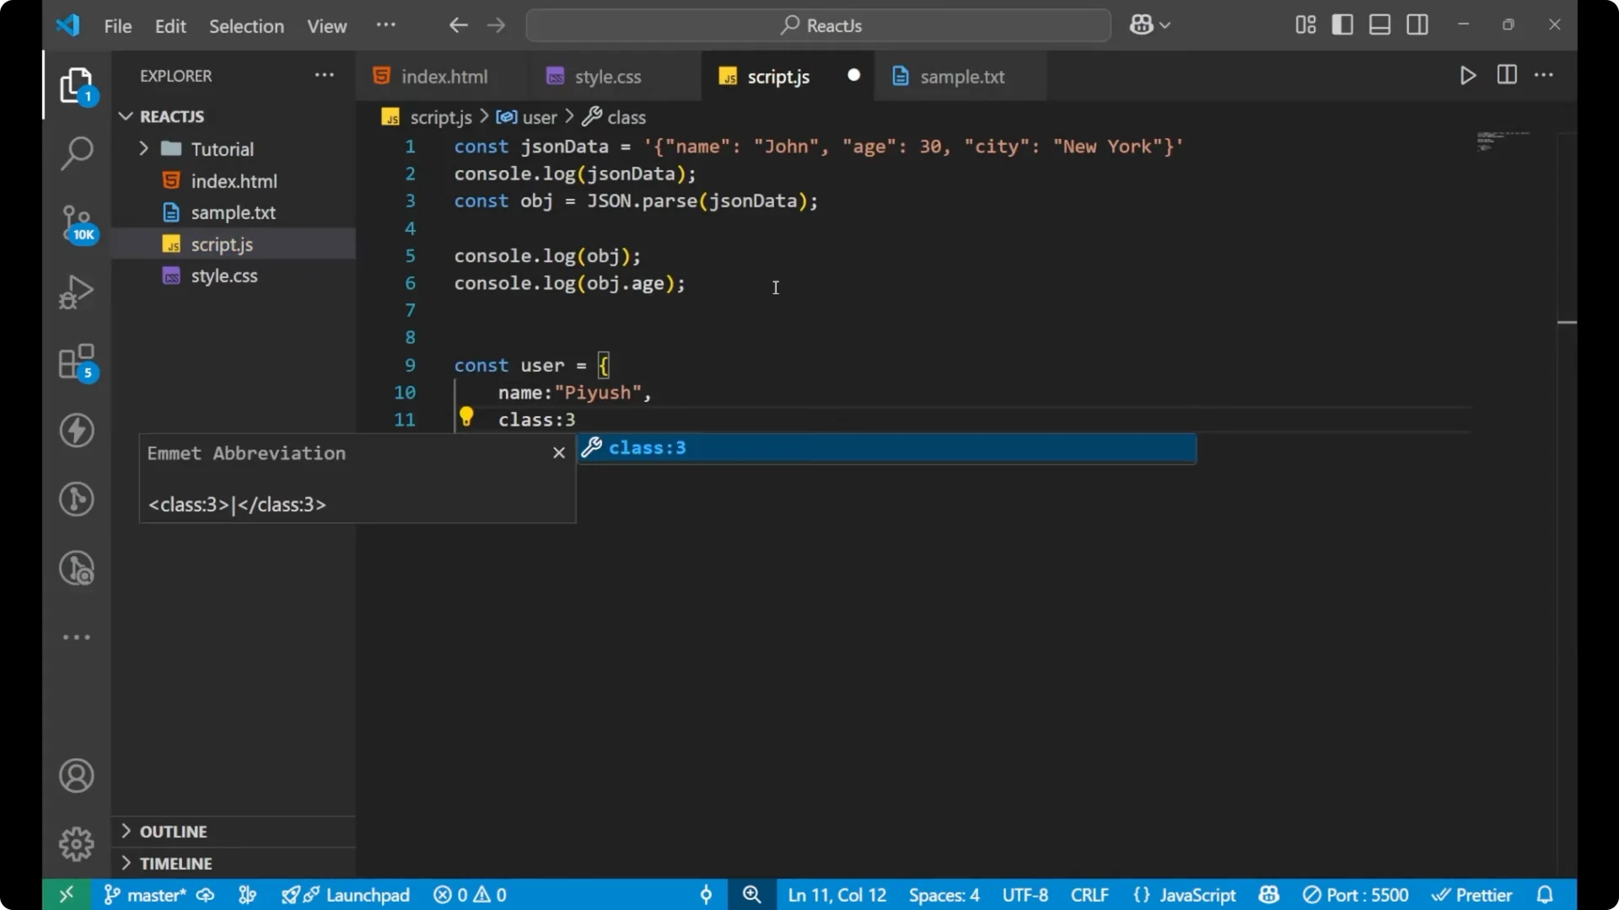Collapse the REACTJS folder in Explorer
This screenshot has width=1619, height=910.
125,116
